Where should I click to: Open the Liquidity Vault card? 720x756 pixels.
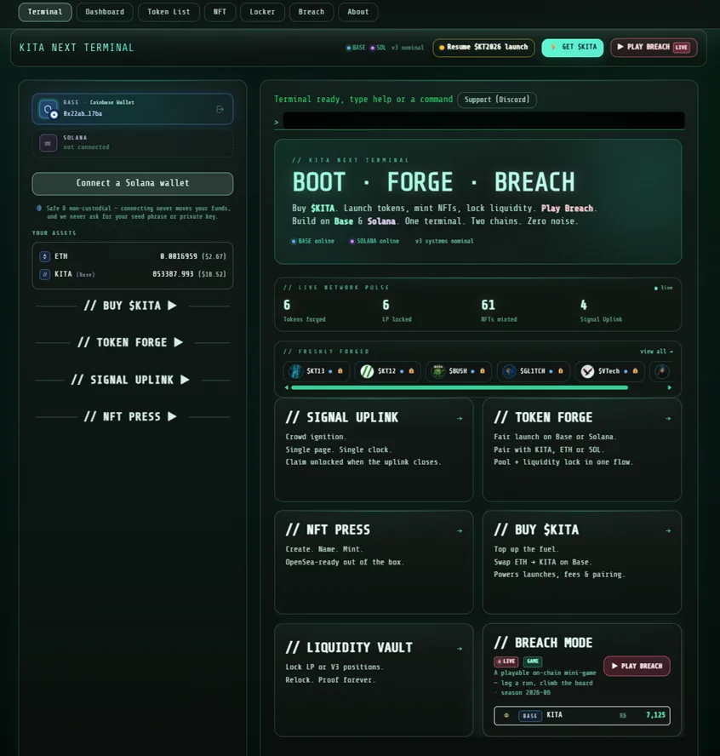point(374,680)
